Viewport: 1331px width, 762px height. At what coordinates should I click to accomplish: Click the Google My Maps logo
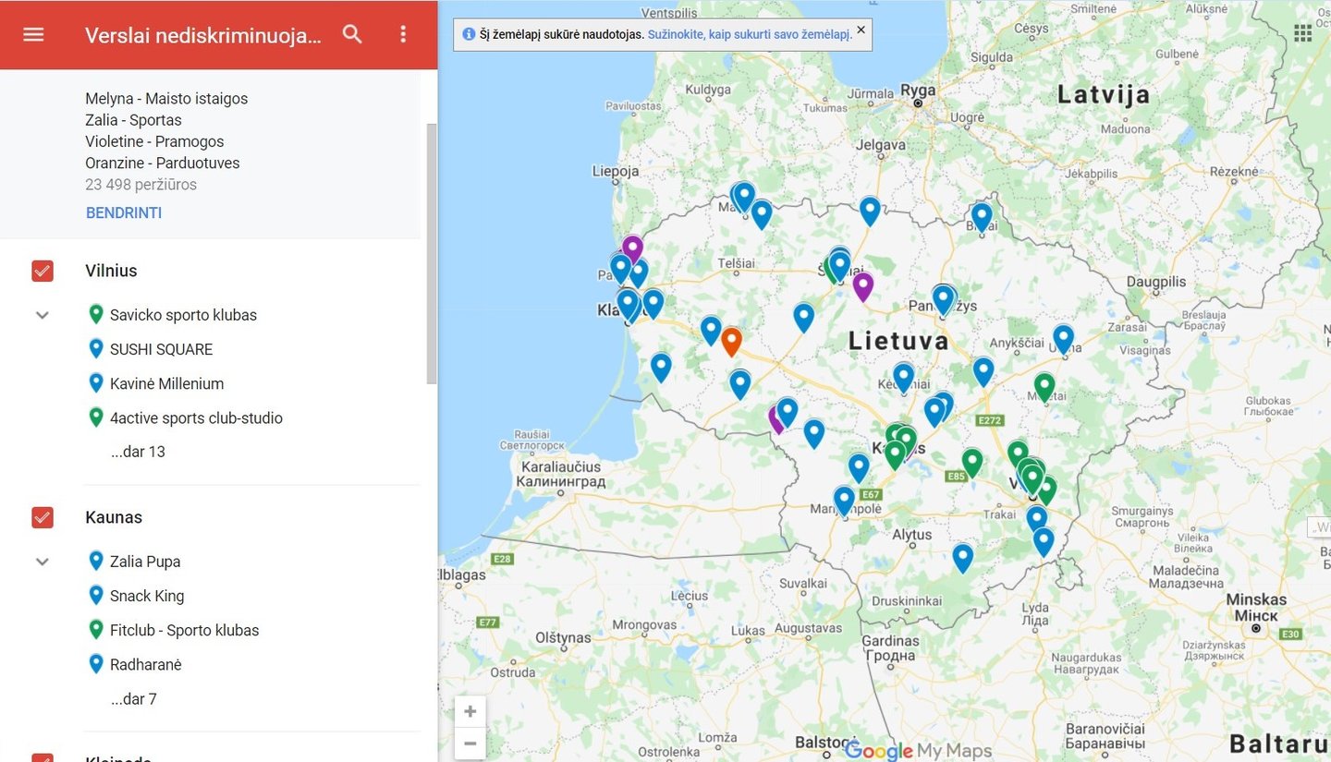pyautogui.click(x=918, y=750)
